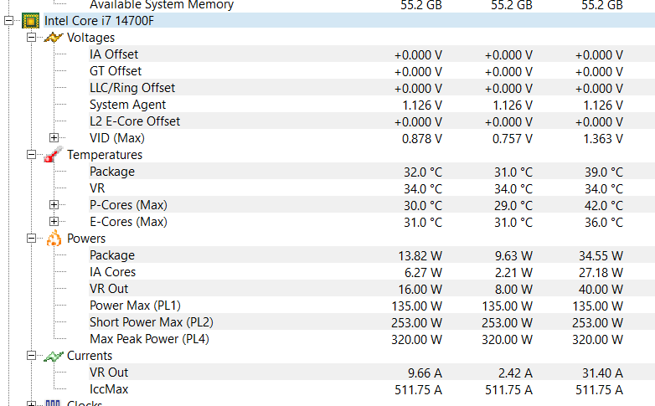Viewport: 655px width, 406px height.
Task: Click the 29.0 °C P-Cores minimum value
Action: coord(513,205)
